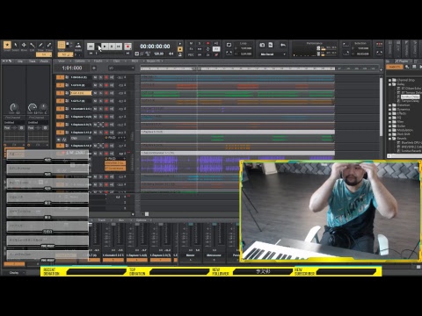Viewport: 422px width, 316px height.
Task: Expand the EQ plugin folder
Action: [x=390, y=118]
